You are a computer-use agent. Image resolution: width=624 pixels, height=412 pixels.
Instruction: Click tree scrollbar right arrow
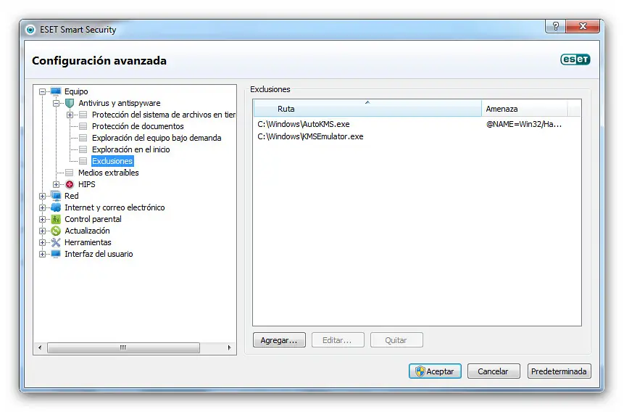(229, 348)
